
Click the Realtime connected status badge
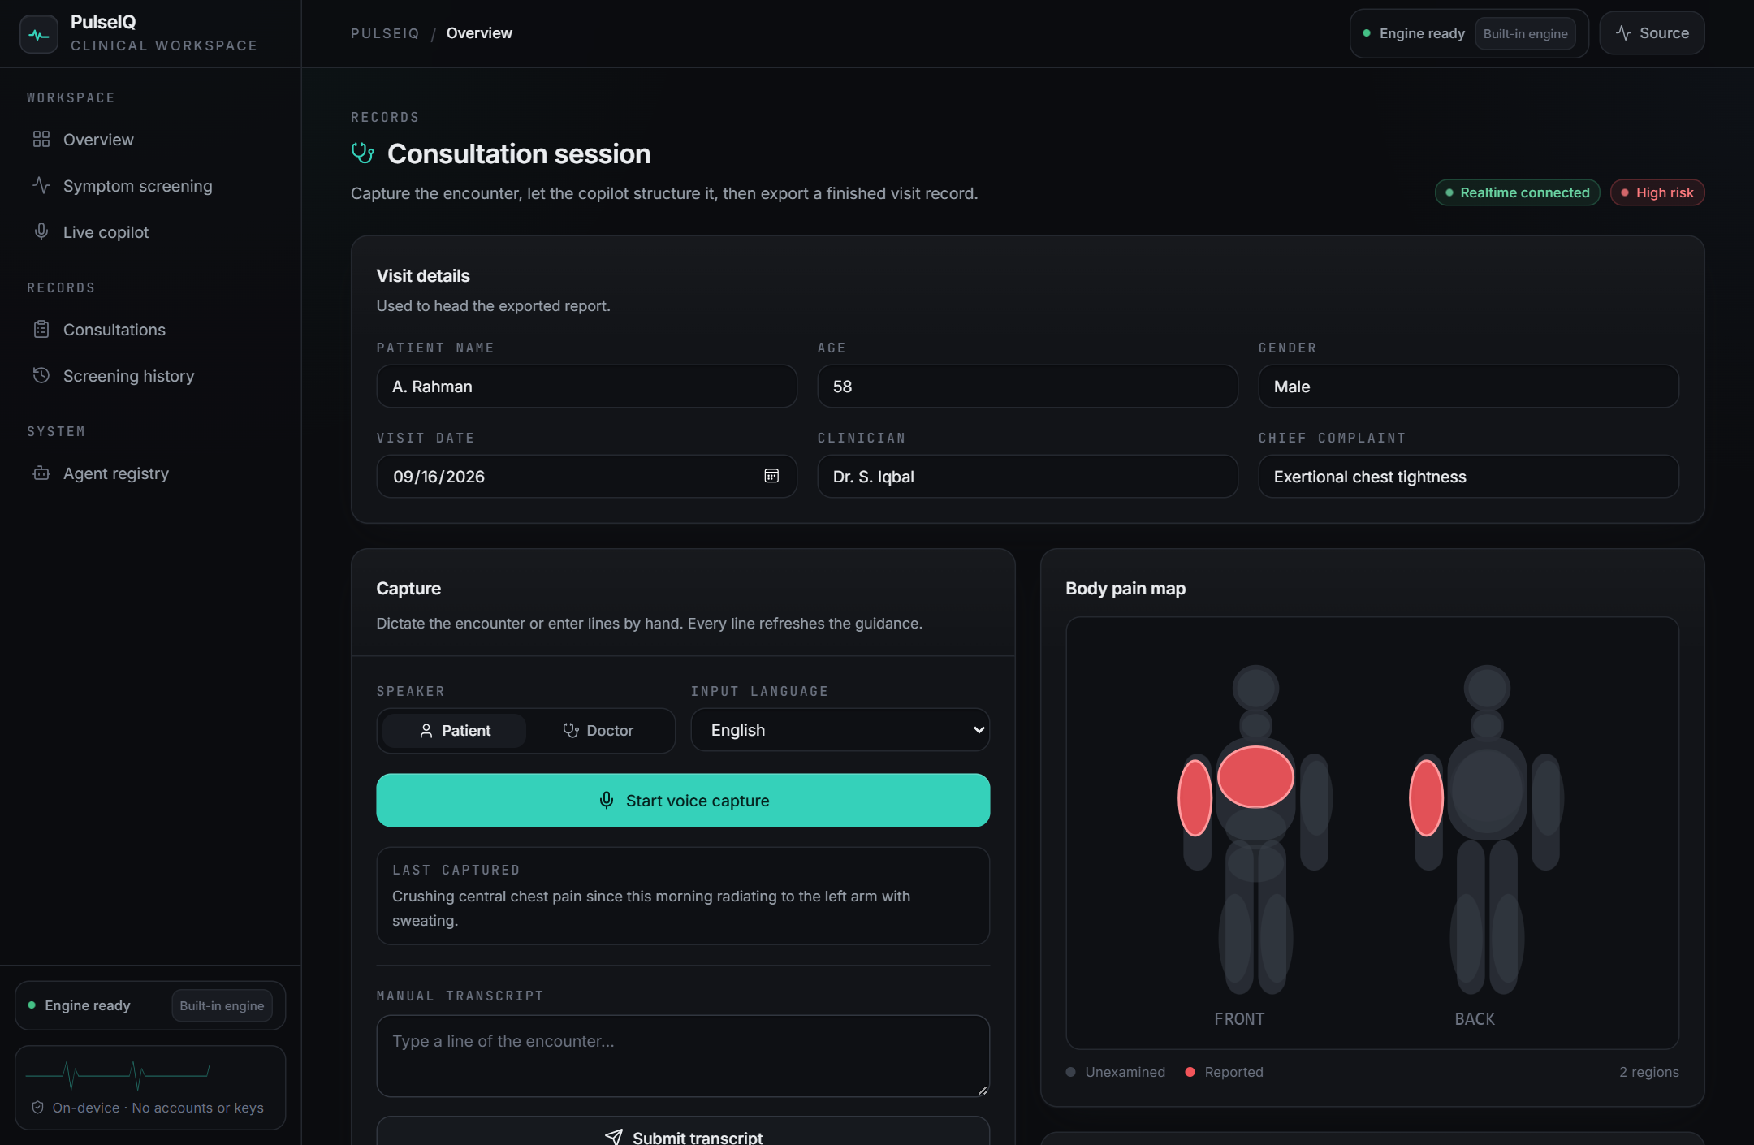pyautogui.click(x=1517, y=192)
